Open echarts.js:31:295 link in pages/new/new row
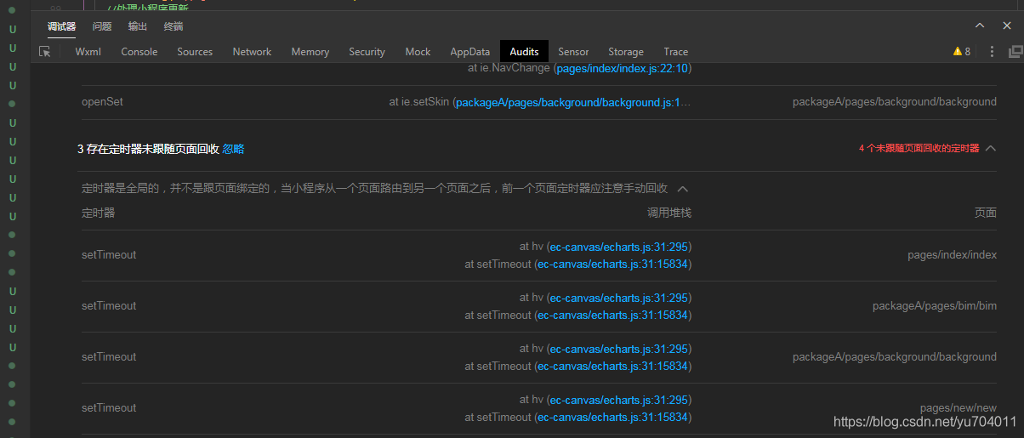 (x=618, y=400)
